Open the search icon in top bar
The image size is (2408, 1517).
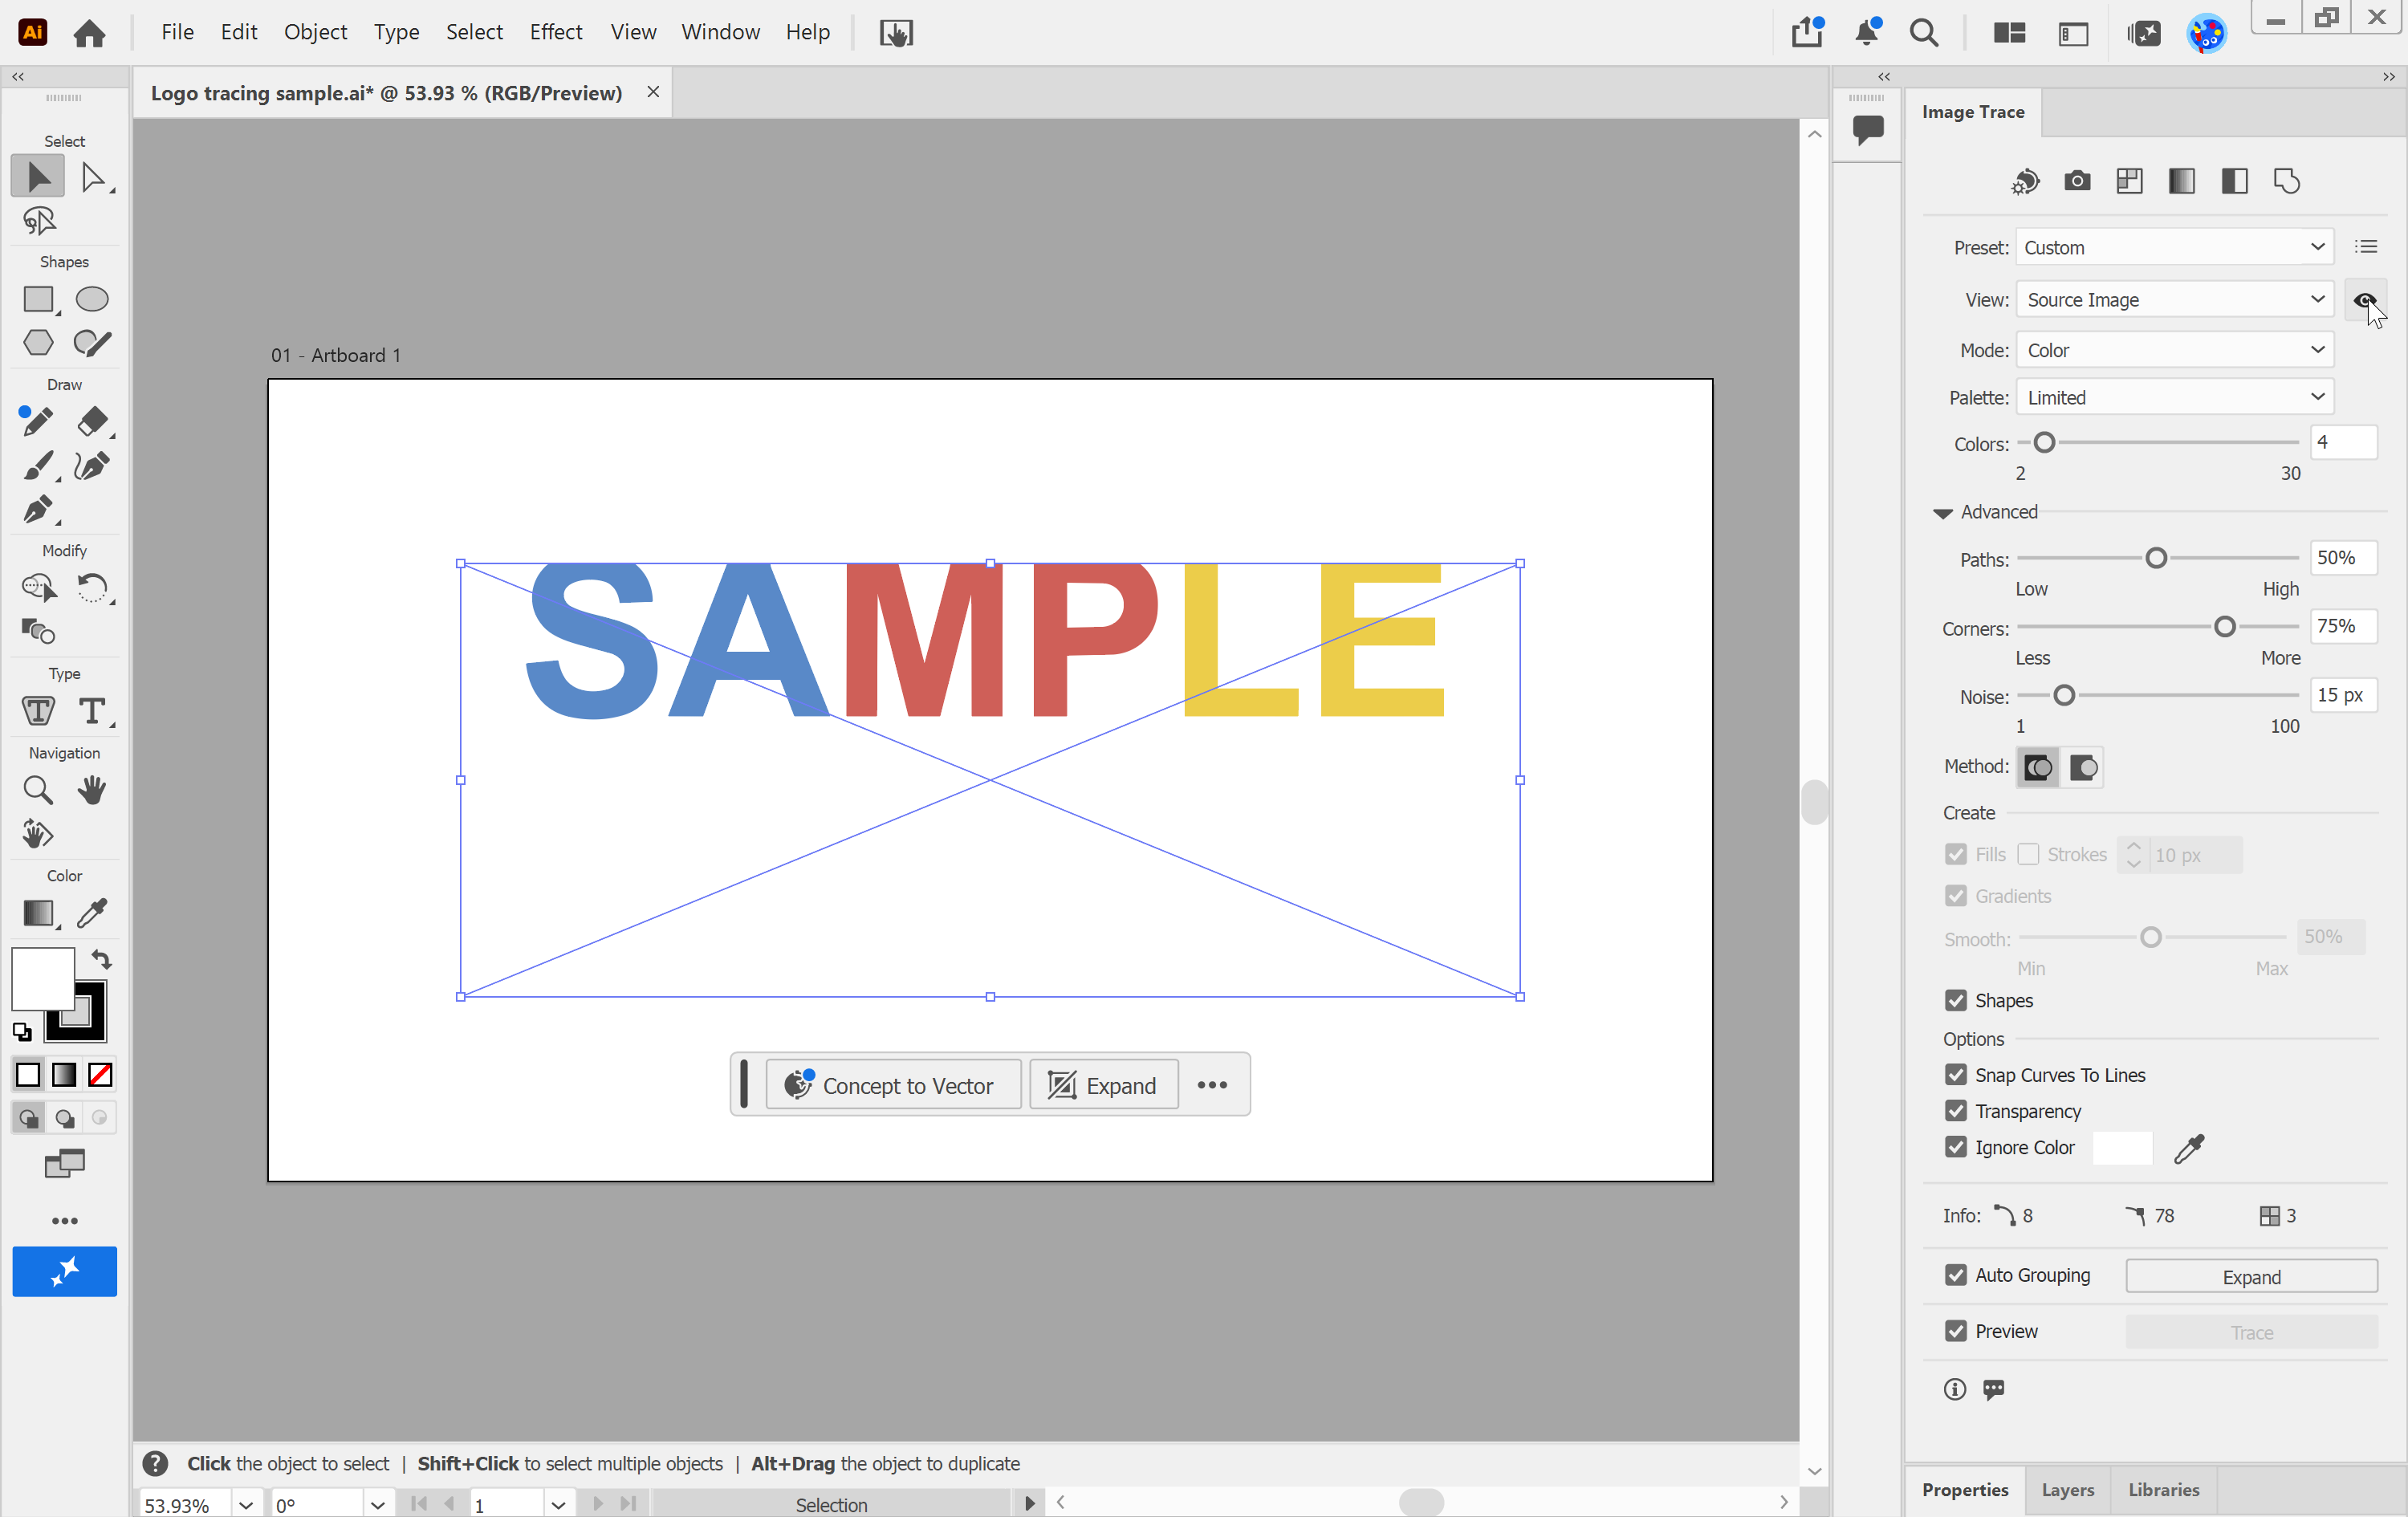(x=1923, y=33)
